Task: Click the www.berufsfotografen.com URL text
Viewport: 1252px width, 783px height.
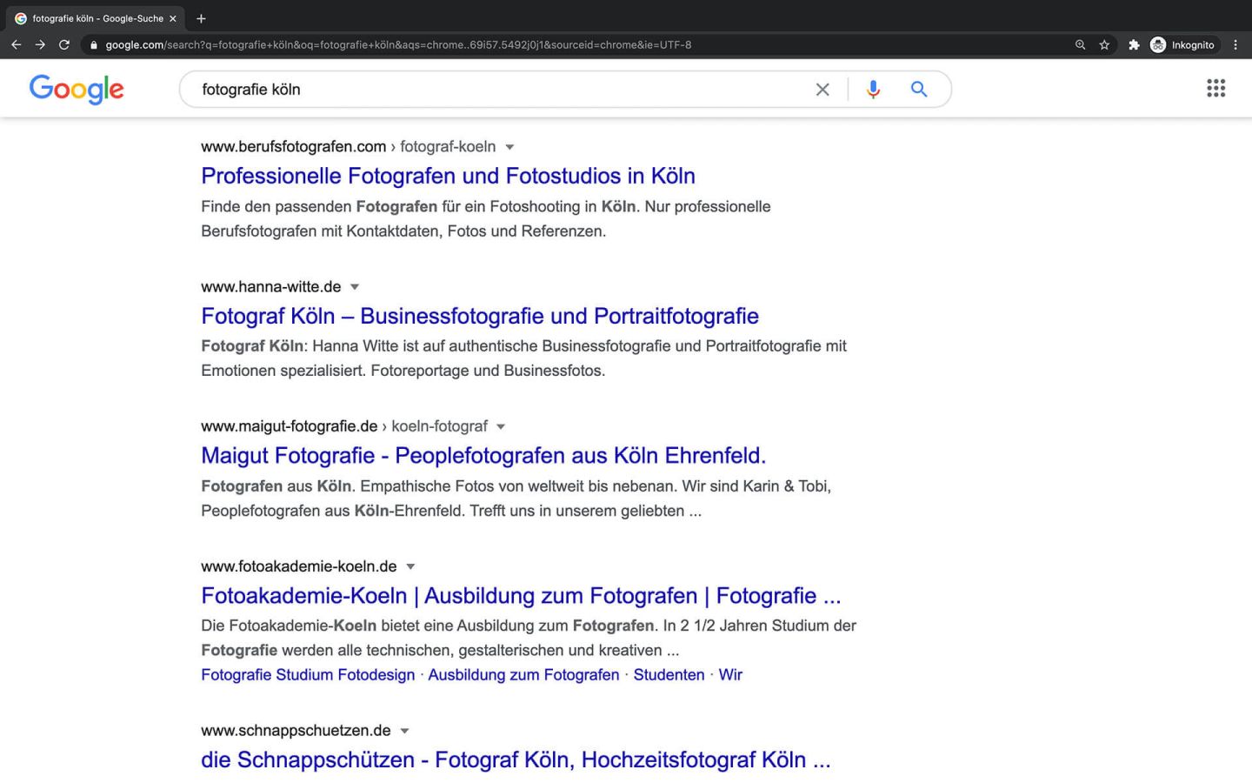Action: pyautogui.click(x=293, y=147)
